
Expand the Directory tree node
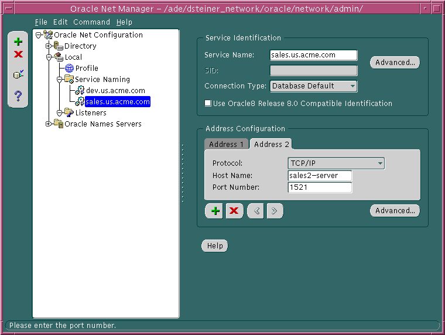[x=49, y=46]
